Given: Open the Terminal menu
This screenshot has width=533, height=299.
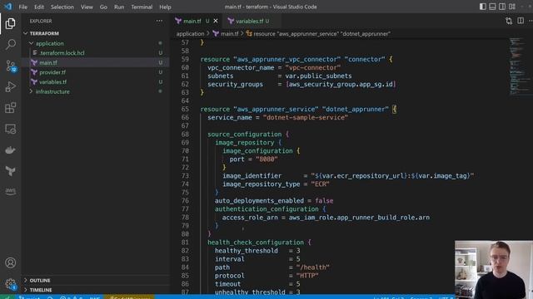Looking at the screenshot, I should pyautogui.click(x=142, y=7).
